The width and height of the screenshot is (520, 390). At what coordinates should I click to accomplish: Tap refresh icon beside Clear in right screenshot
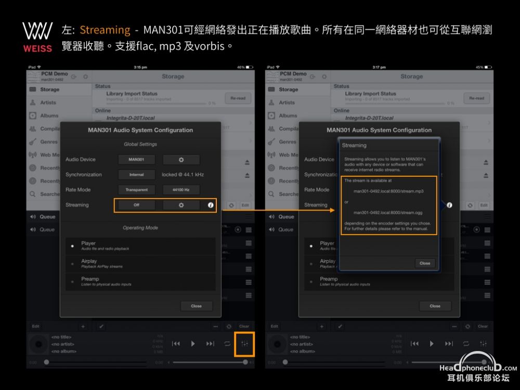467,327
